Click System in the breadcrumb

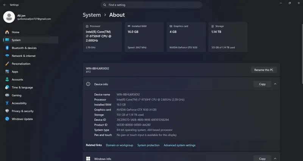[92, 15]
